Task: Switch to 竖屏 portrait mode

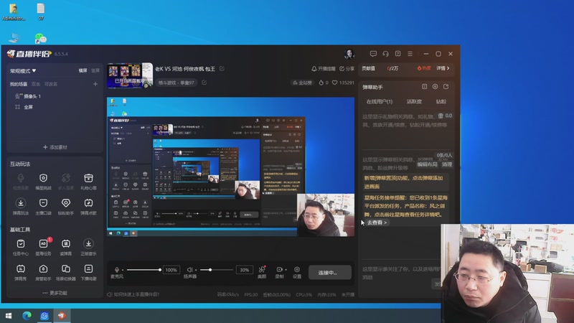Action: pyautogui.click(x=95, y=70)
